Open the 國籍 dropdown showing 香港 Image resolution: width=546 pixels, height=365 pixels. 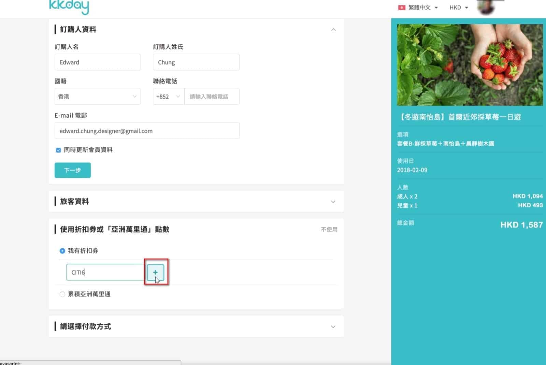98,97
